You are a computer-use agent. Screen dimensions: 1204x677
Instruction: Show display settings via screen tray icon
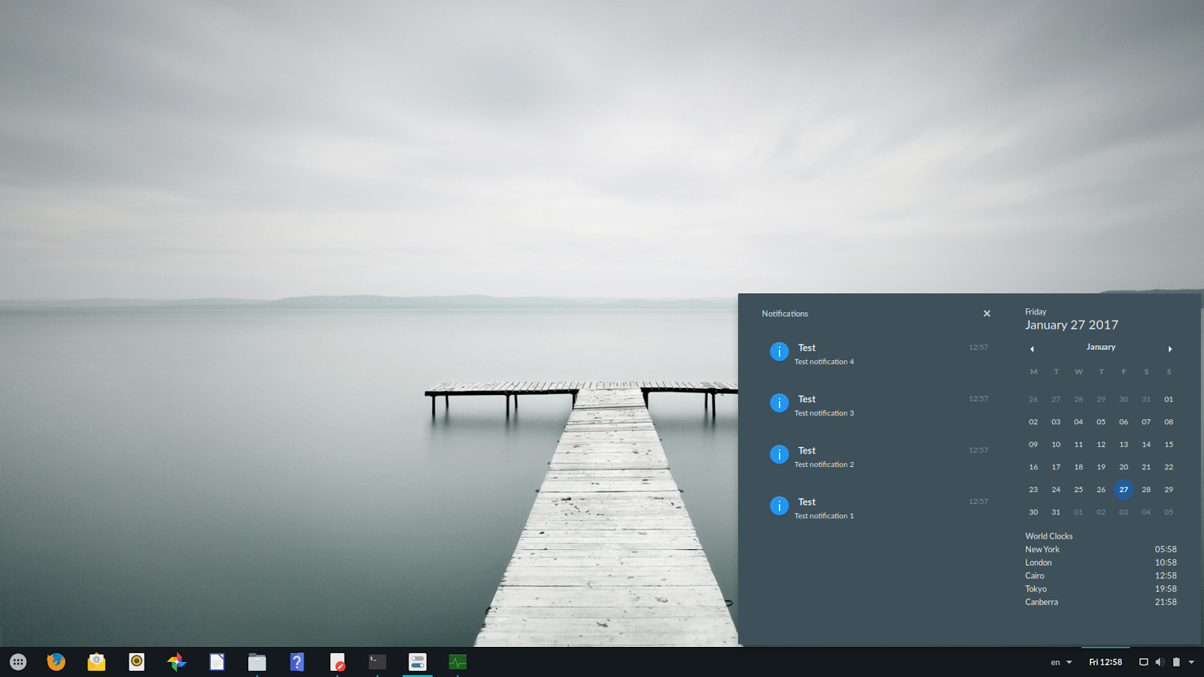click(x=1143, y=662)
